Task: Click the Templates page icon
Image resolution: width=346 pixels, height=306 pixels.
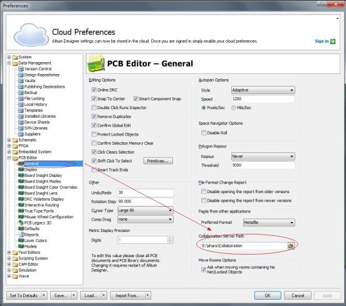Action: (21, 110)
